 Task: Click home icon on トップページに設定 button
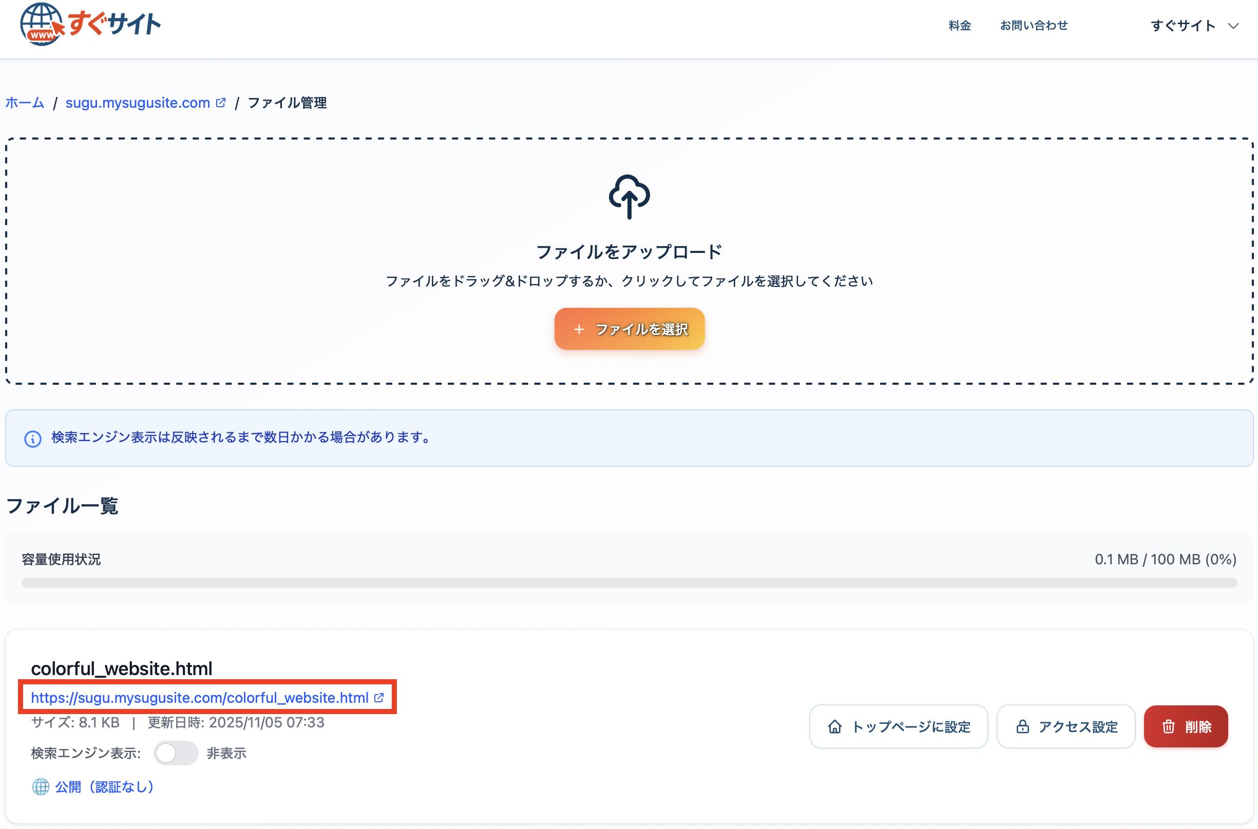click(x=834, y=726)
